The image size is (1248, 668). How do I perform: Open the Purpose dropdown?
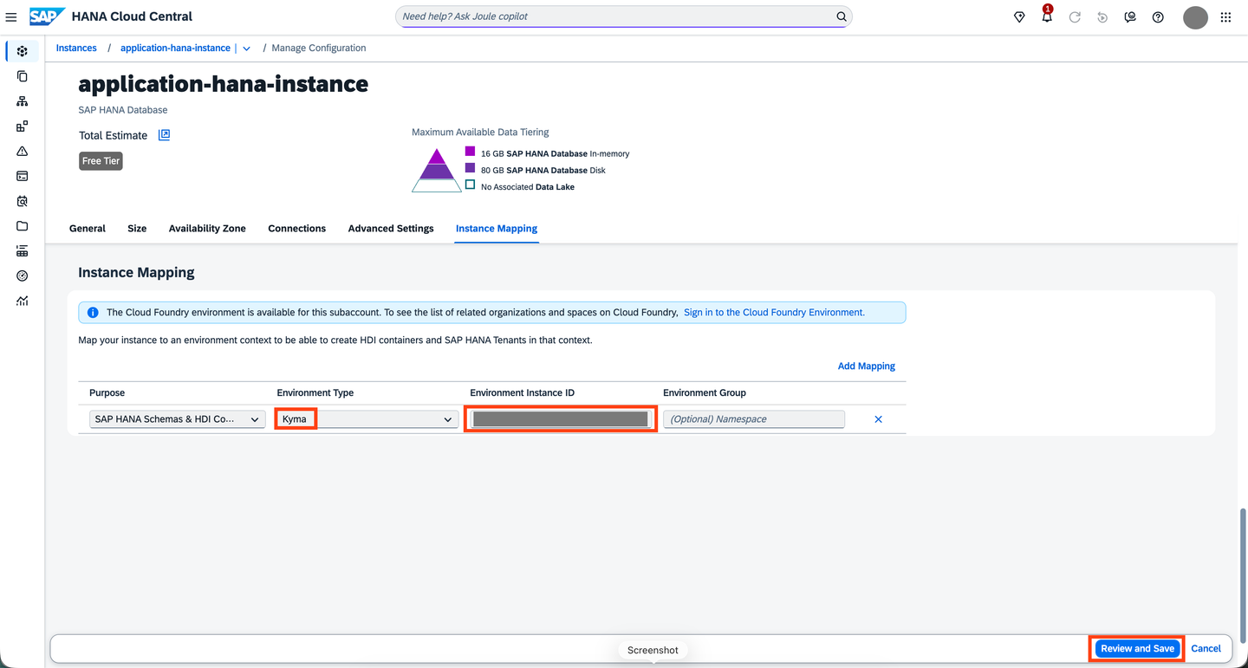(178, 419)
